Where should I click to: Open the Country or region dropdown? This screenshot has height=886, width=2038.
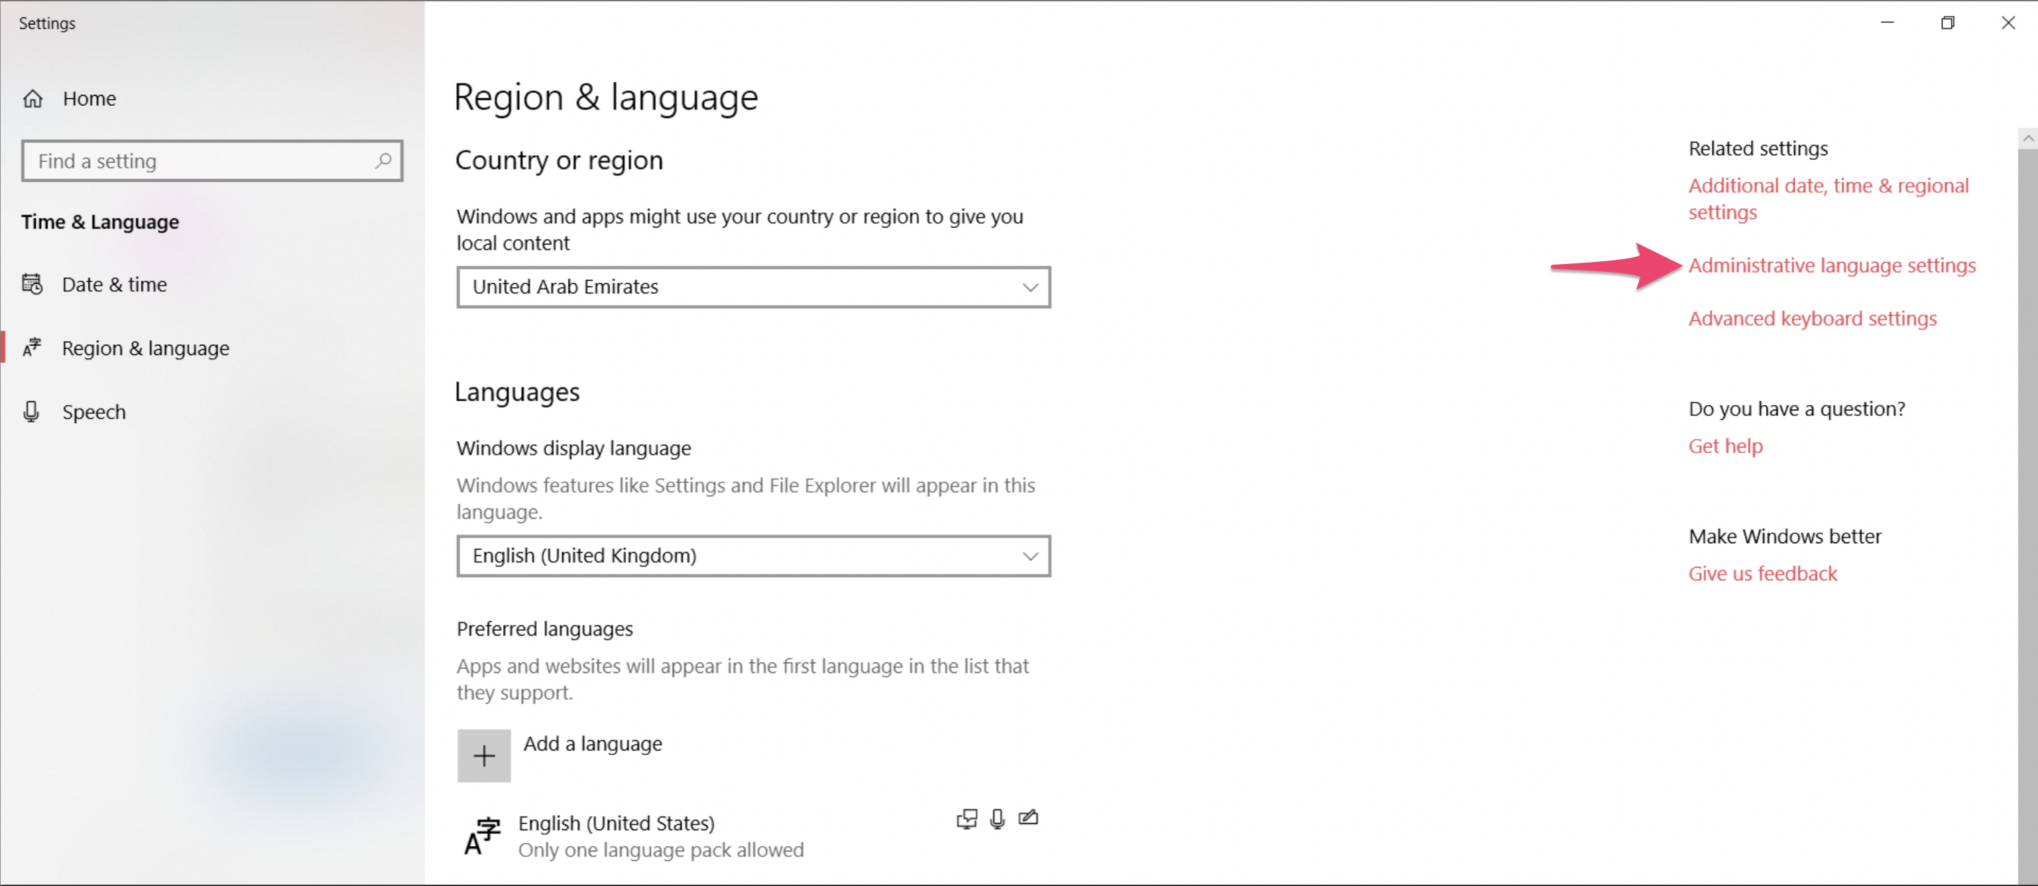(x=754, y=287)
